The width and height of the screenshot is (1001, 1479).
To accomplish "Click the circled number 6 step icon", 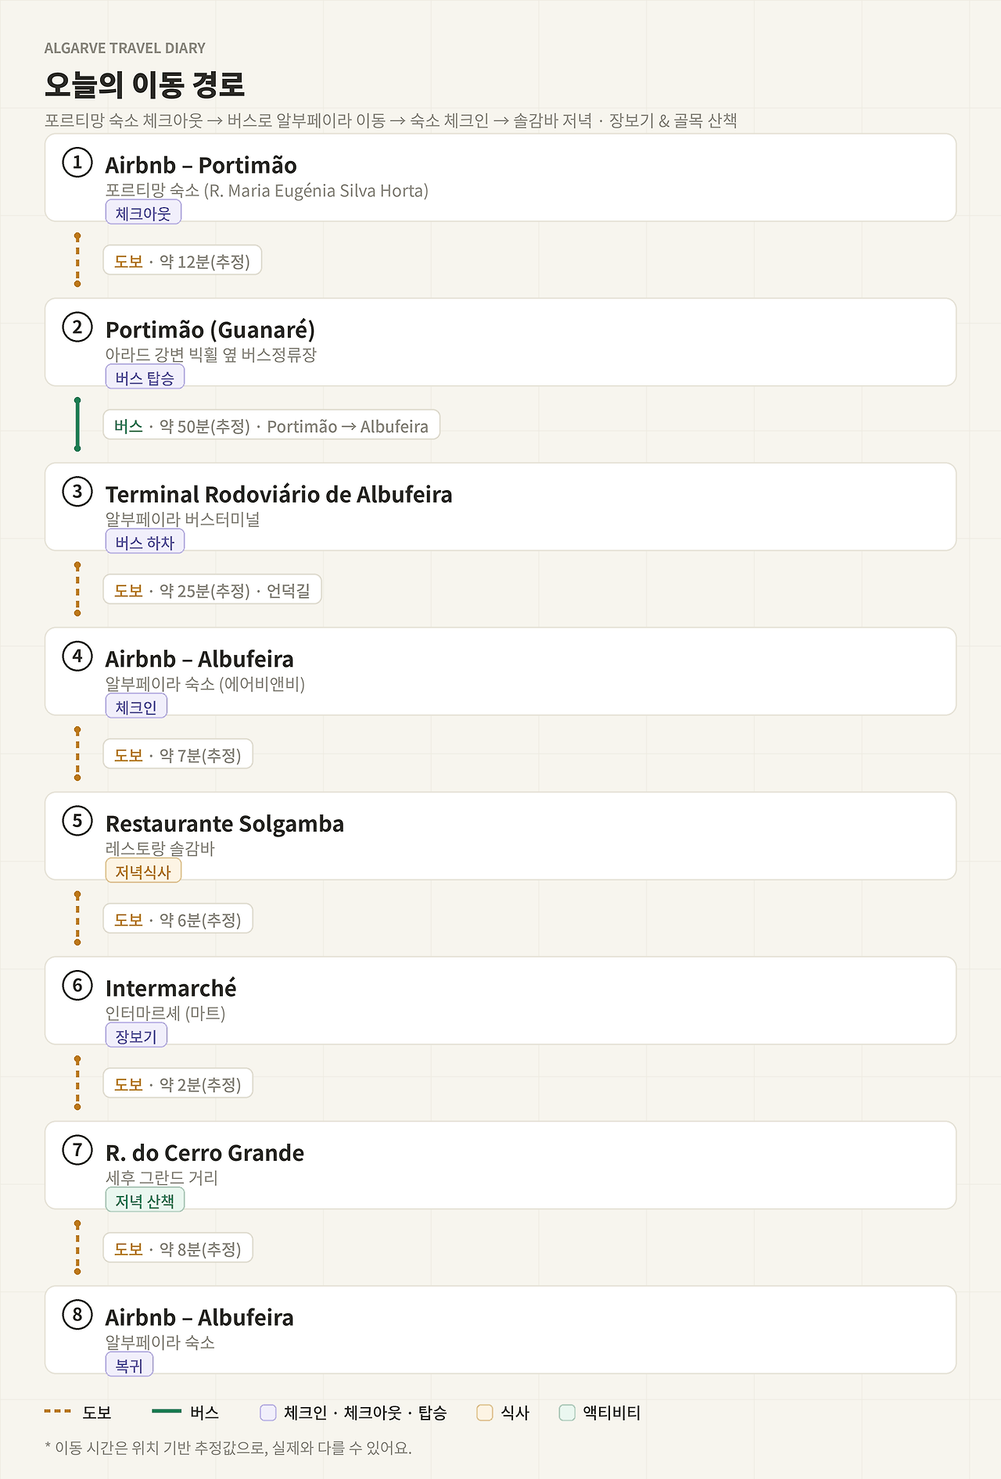I will (77, 985).
